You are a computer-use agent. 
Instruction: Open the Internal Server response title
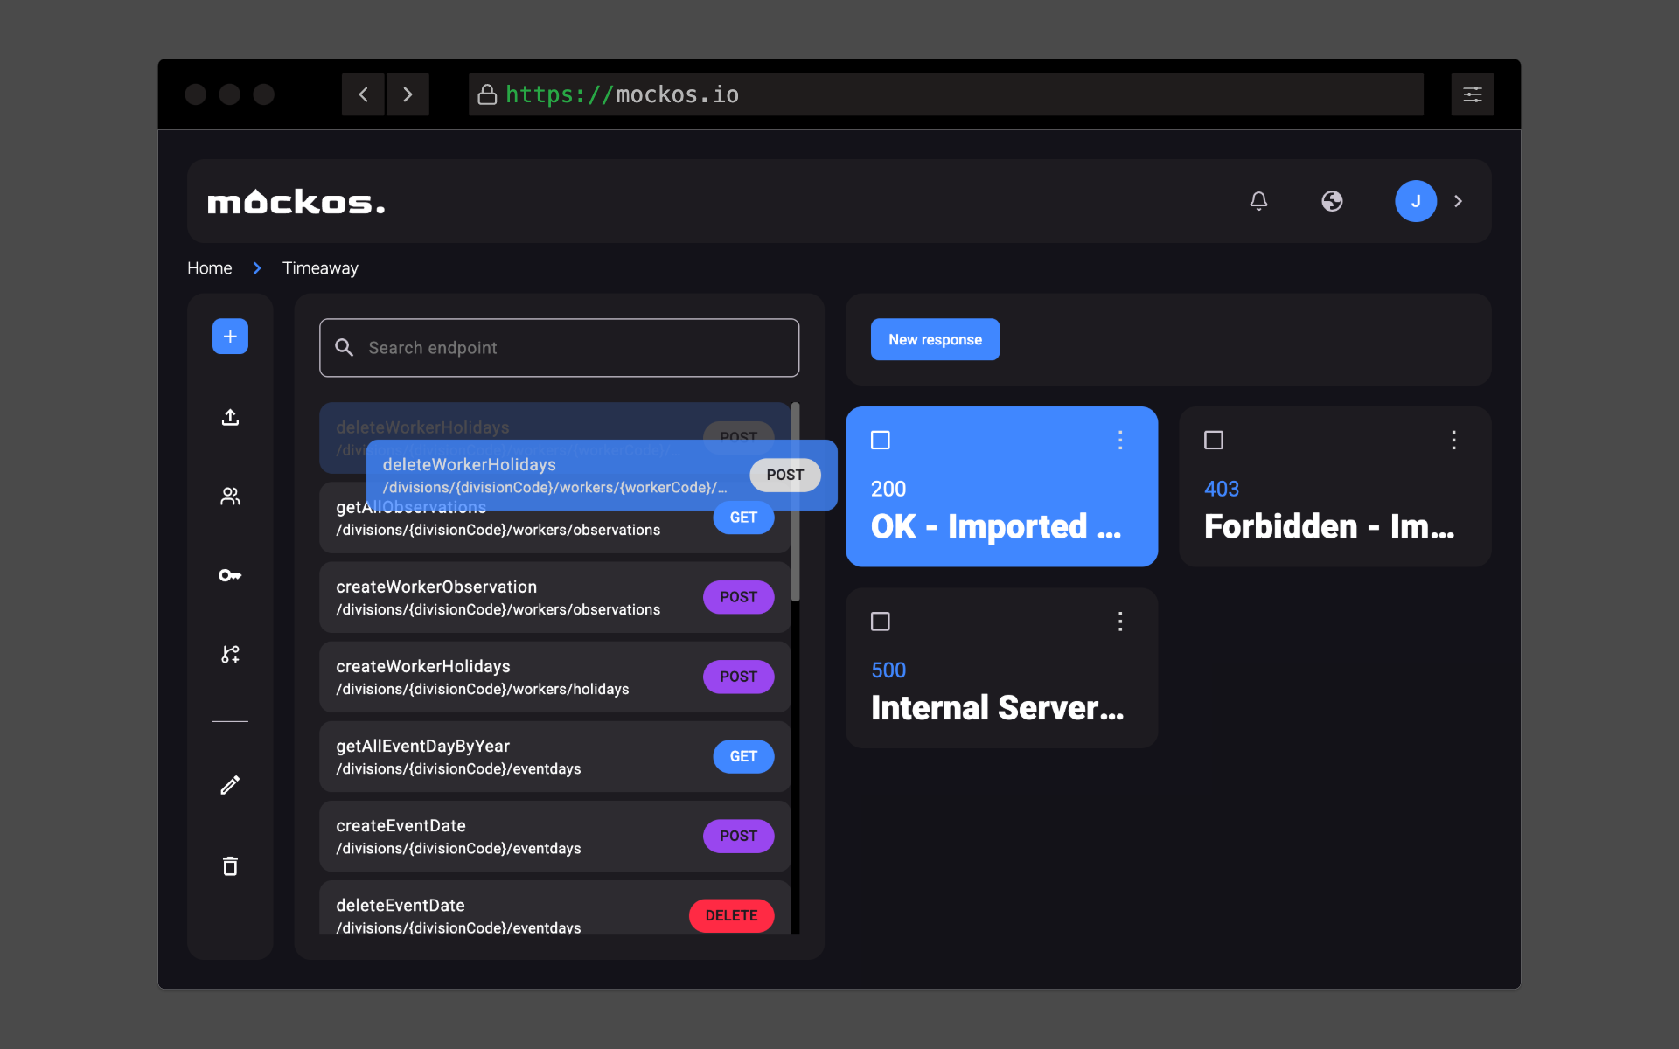(998, 708)
